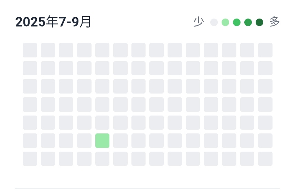Select the gray legend dot next to 少

coord(214,22)
